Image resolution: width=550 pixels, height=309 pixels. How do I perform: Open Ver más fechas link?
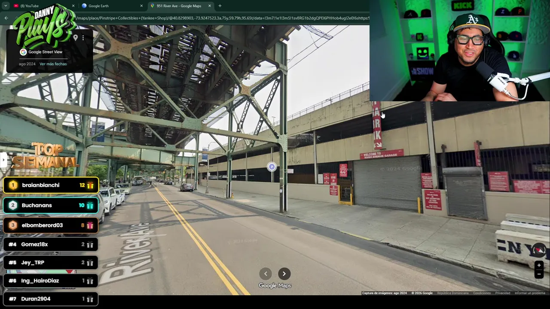[53, 64]
